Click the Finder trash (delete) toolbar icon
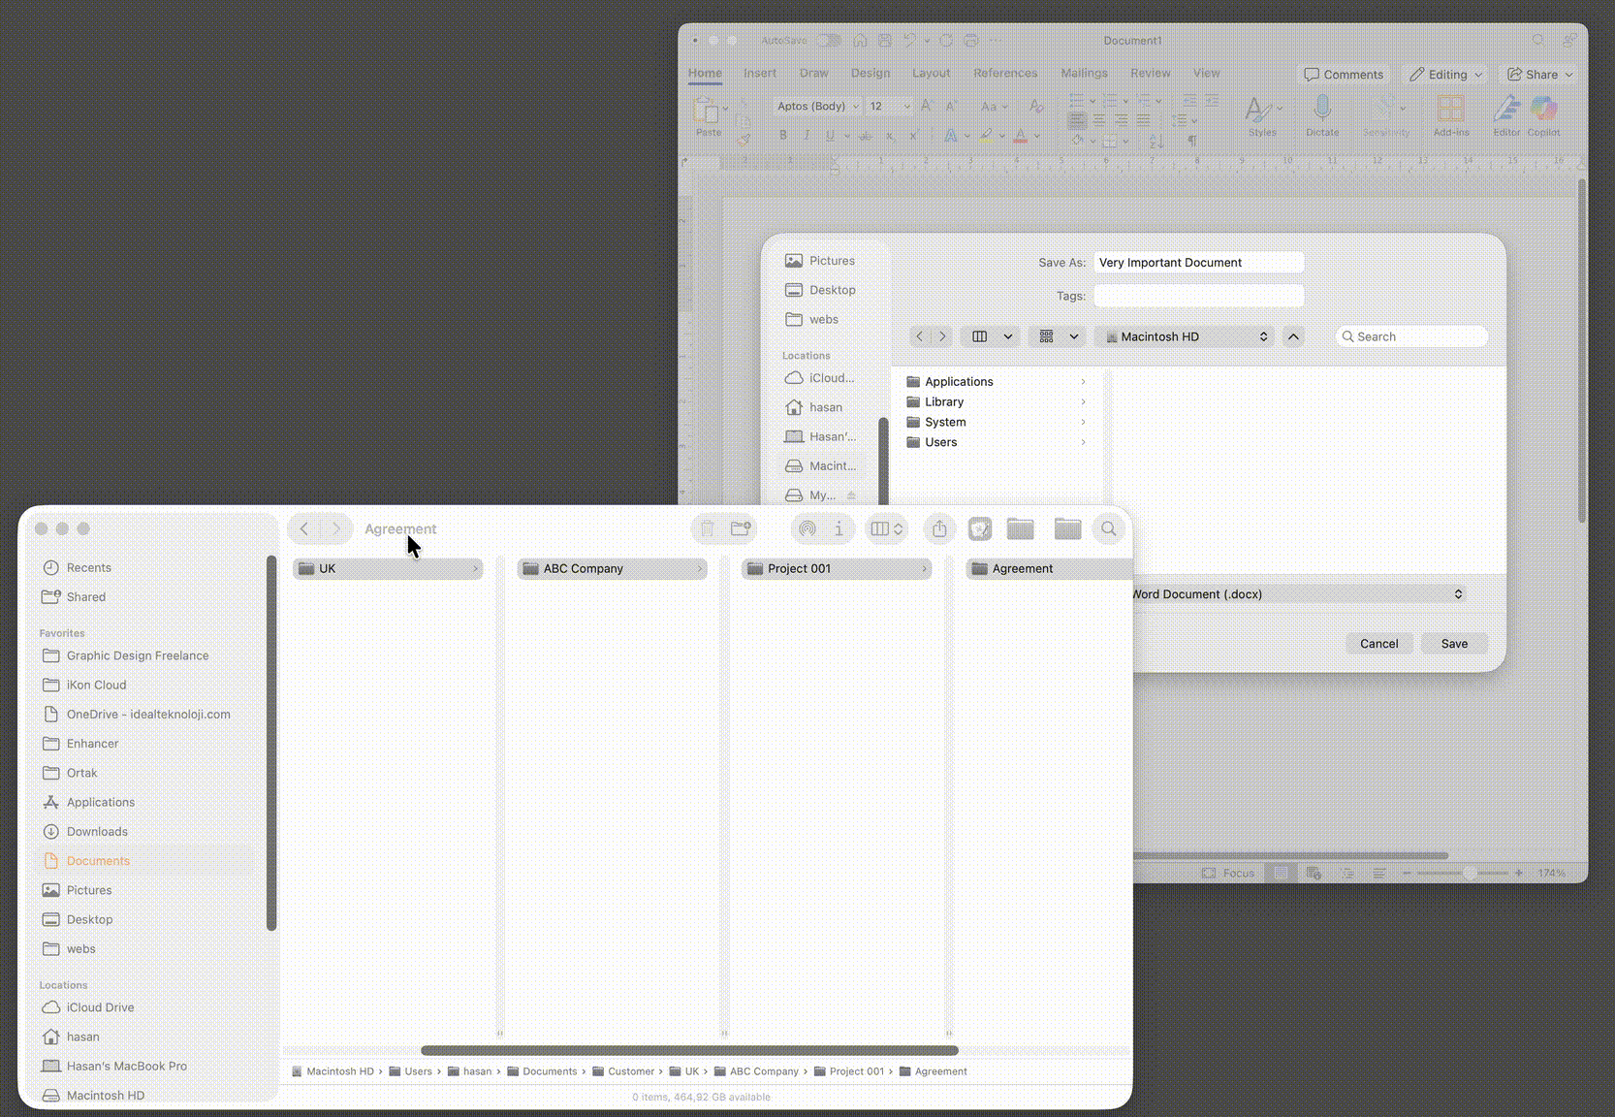This screenshot has height=1117, width=1615. (x=708, y=528)
